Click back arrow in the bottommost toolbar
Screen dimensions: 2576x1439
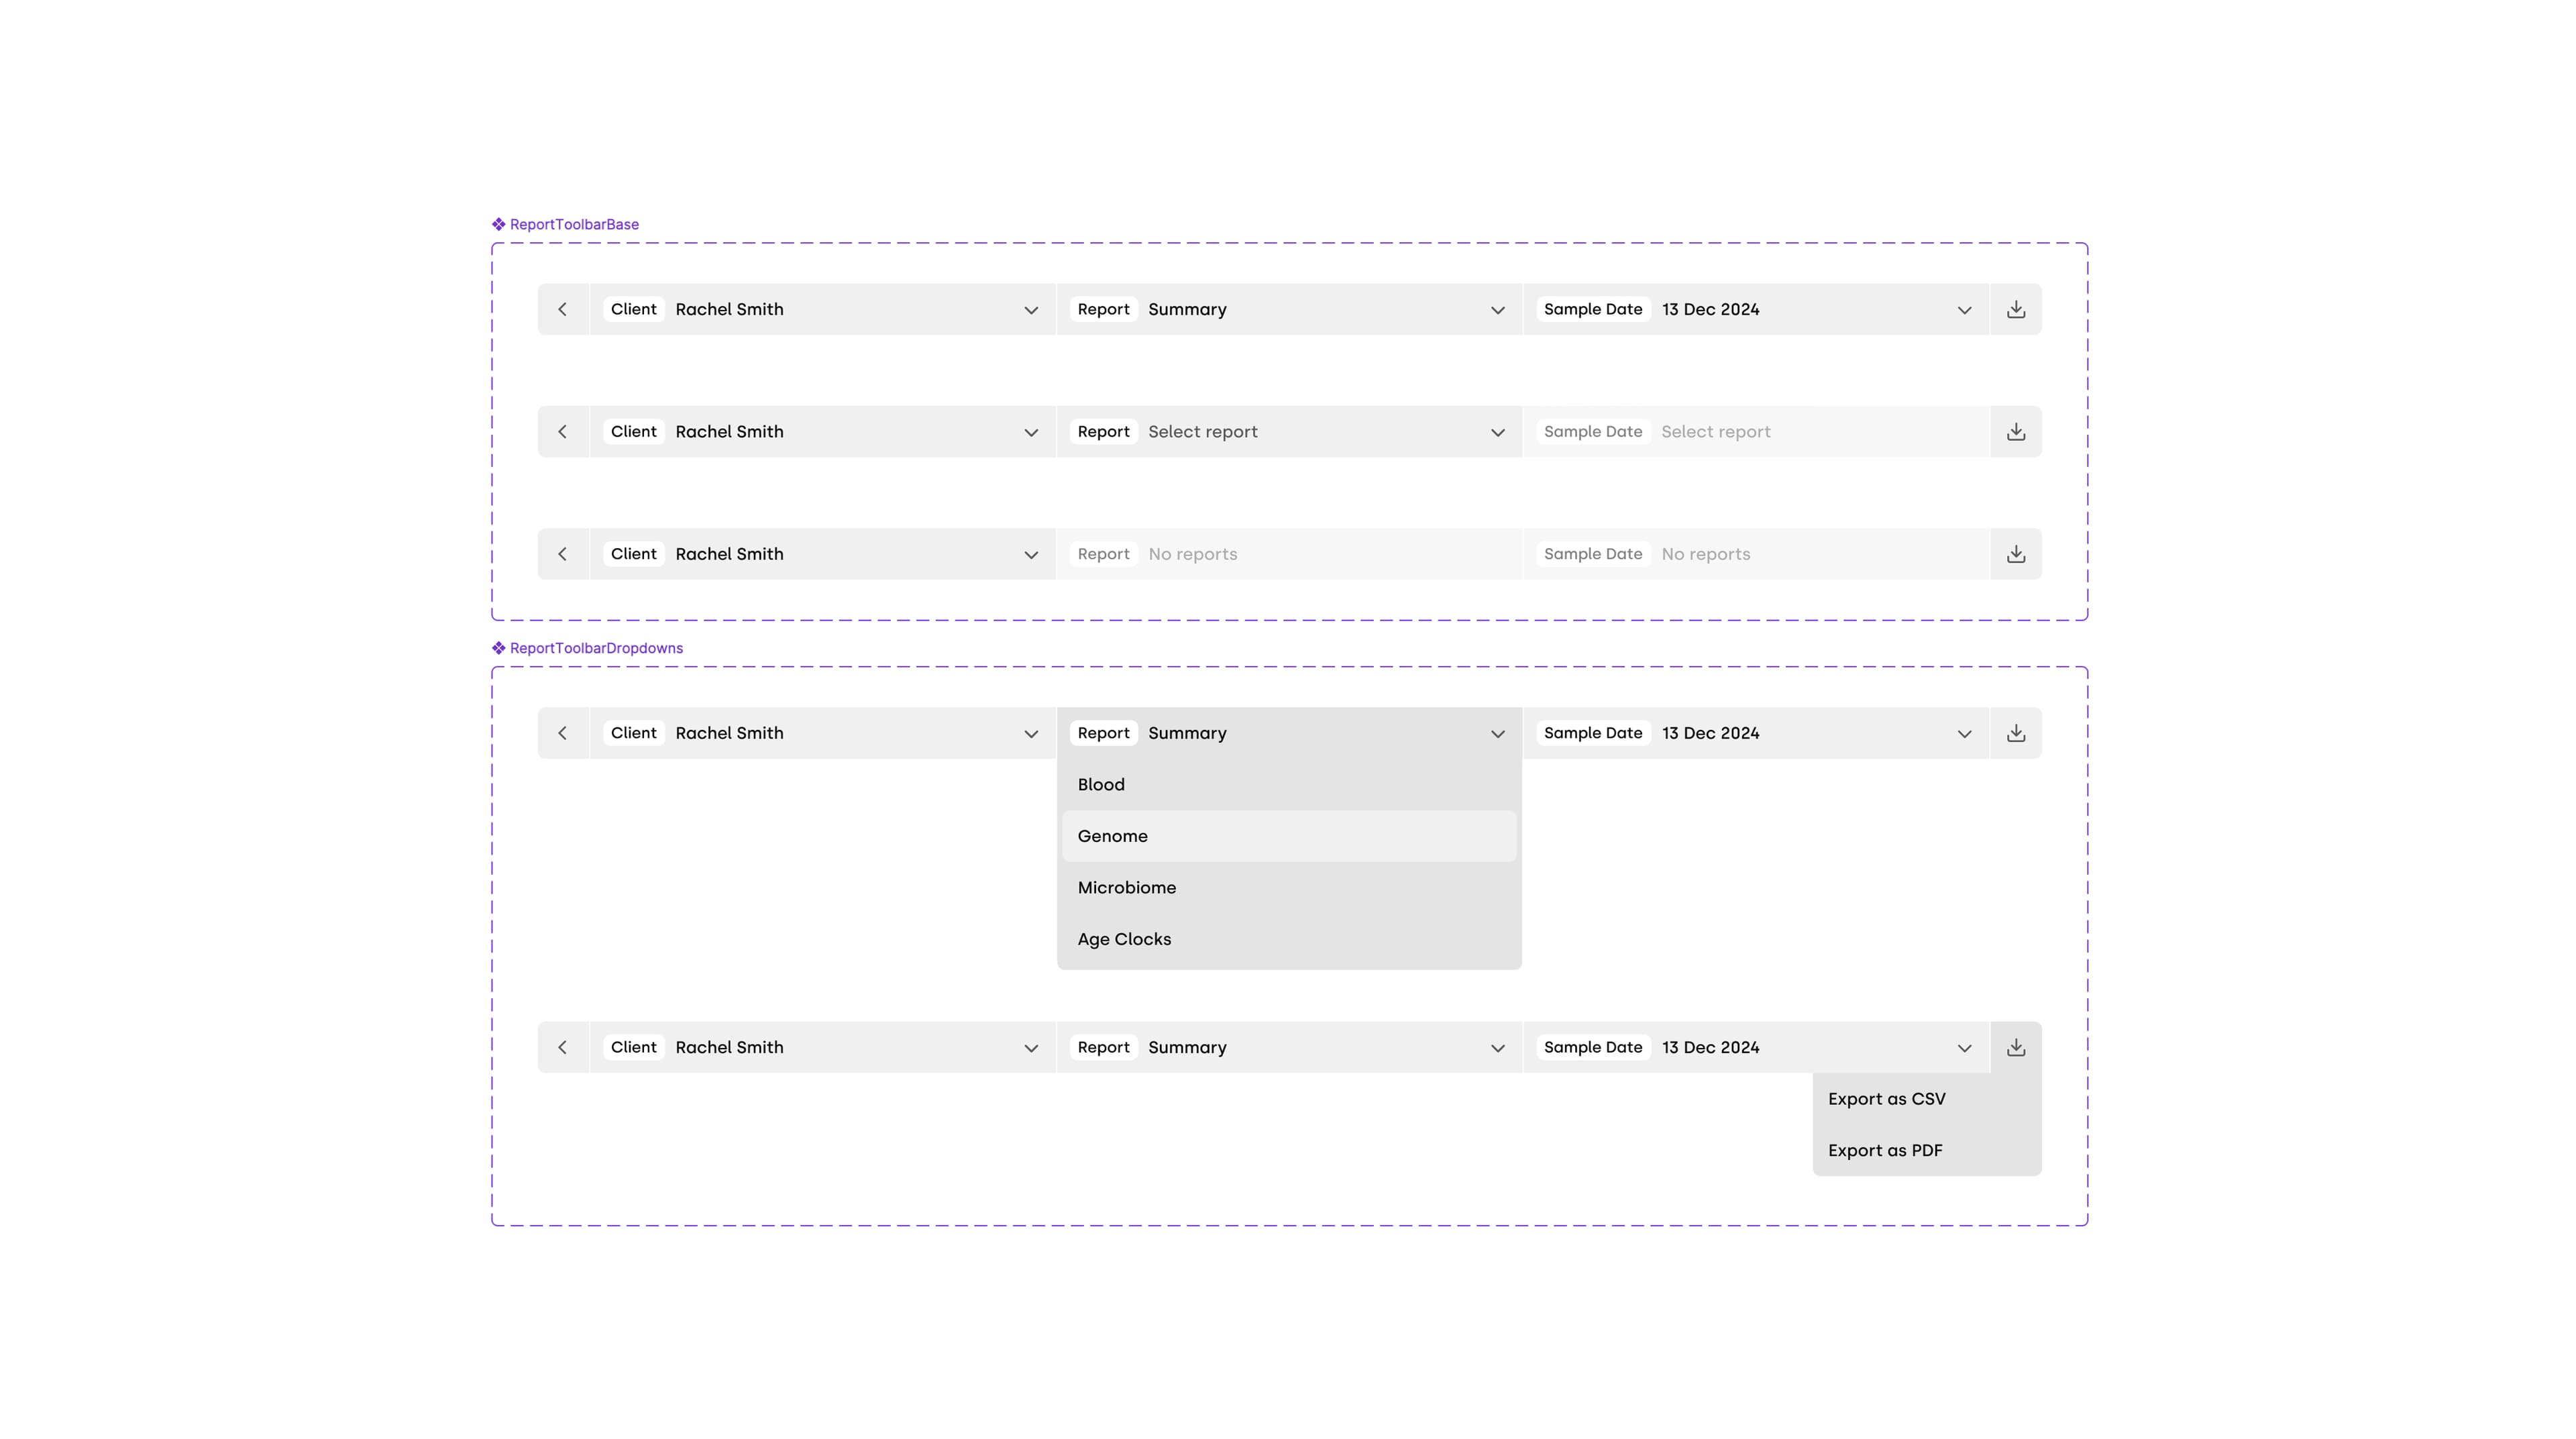coord(563,1047)
